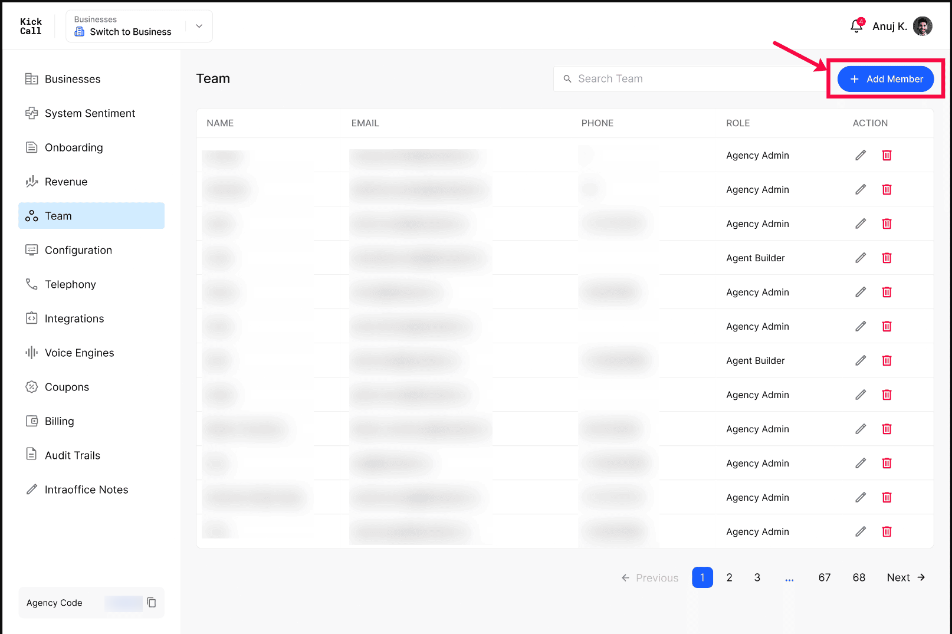Expand the Switch to Business dropdown

coord(139,26)
